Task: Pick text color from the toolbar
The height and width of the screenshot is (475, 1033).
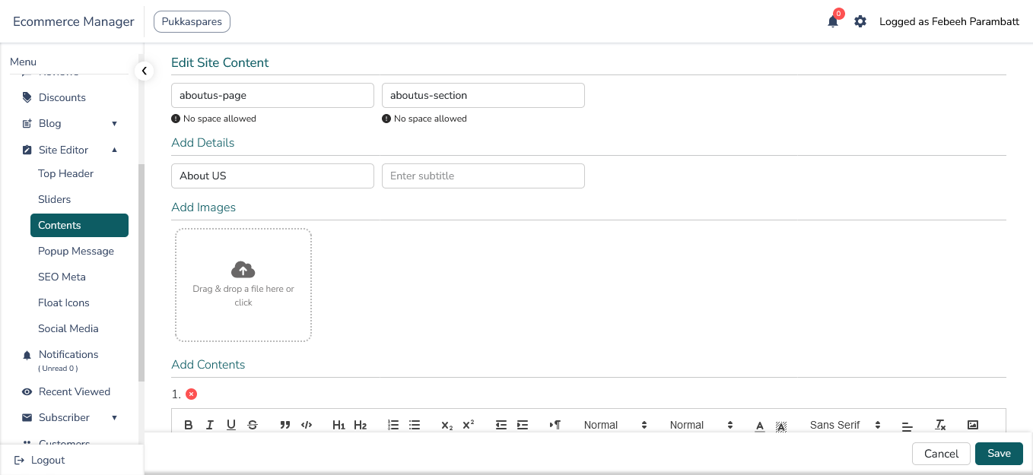Action: point(759,426)
